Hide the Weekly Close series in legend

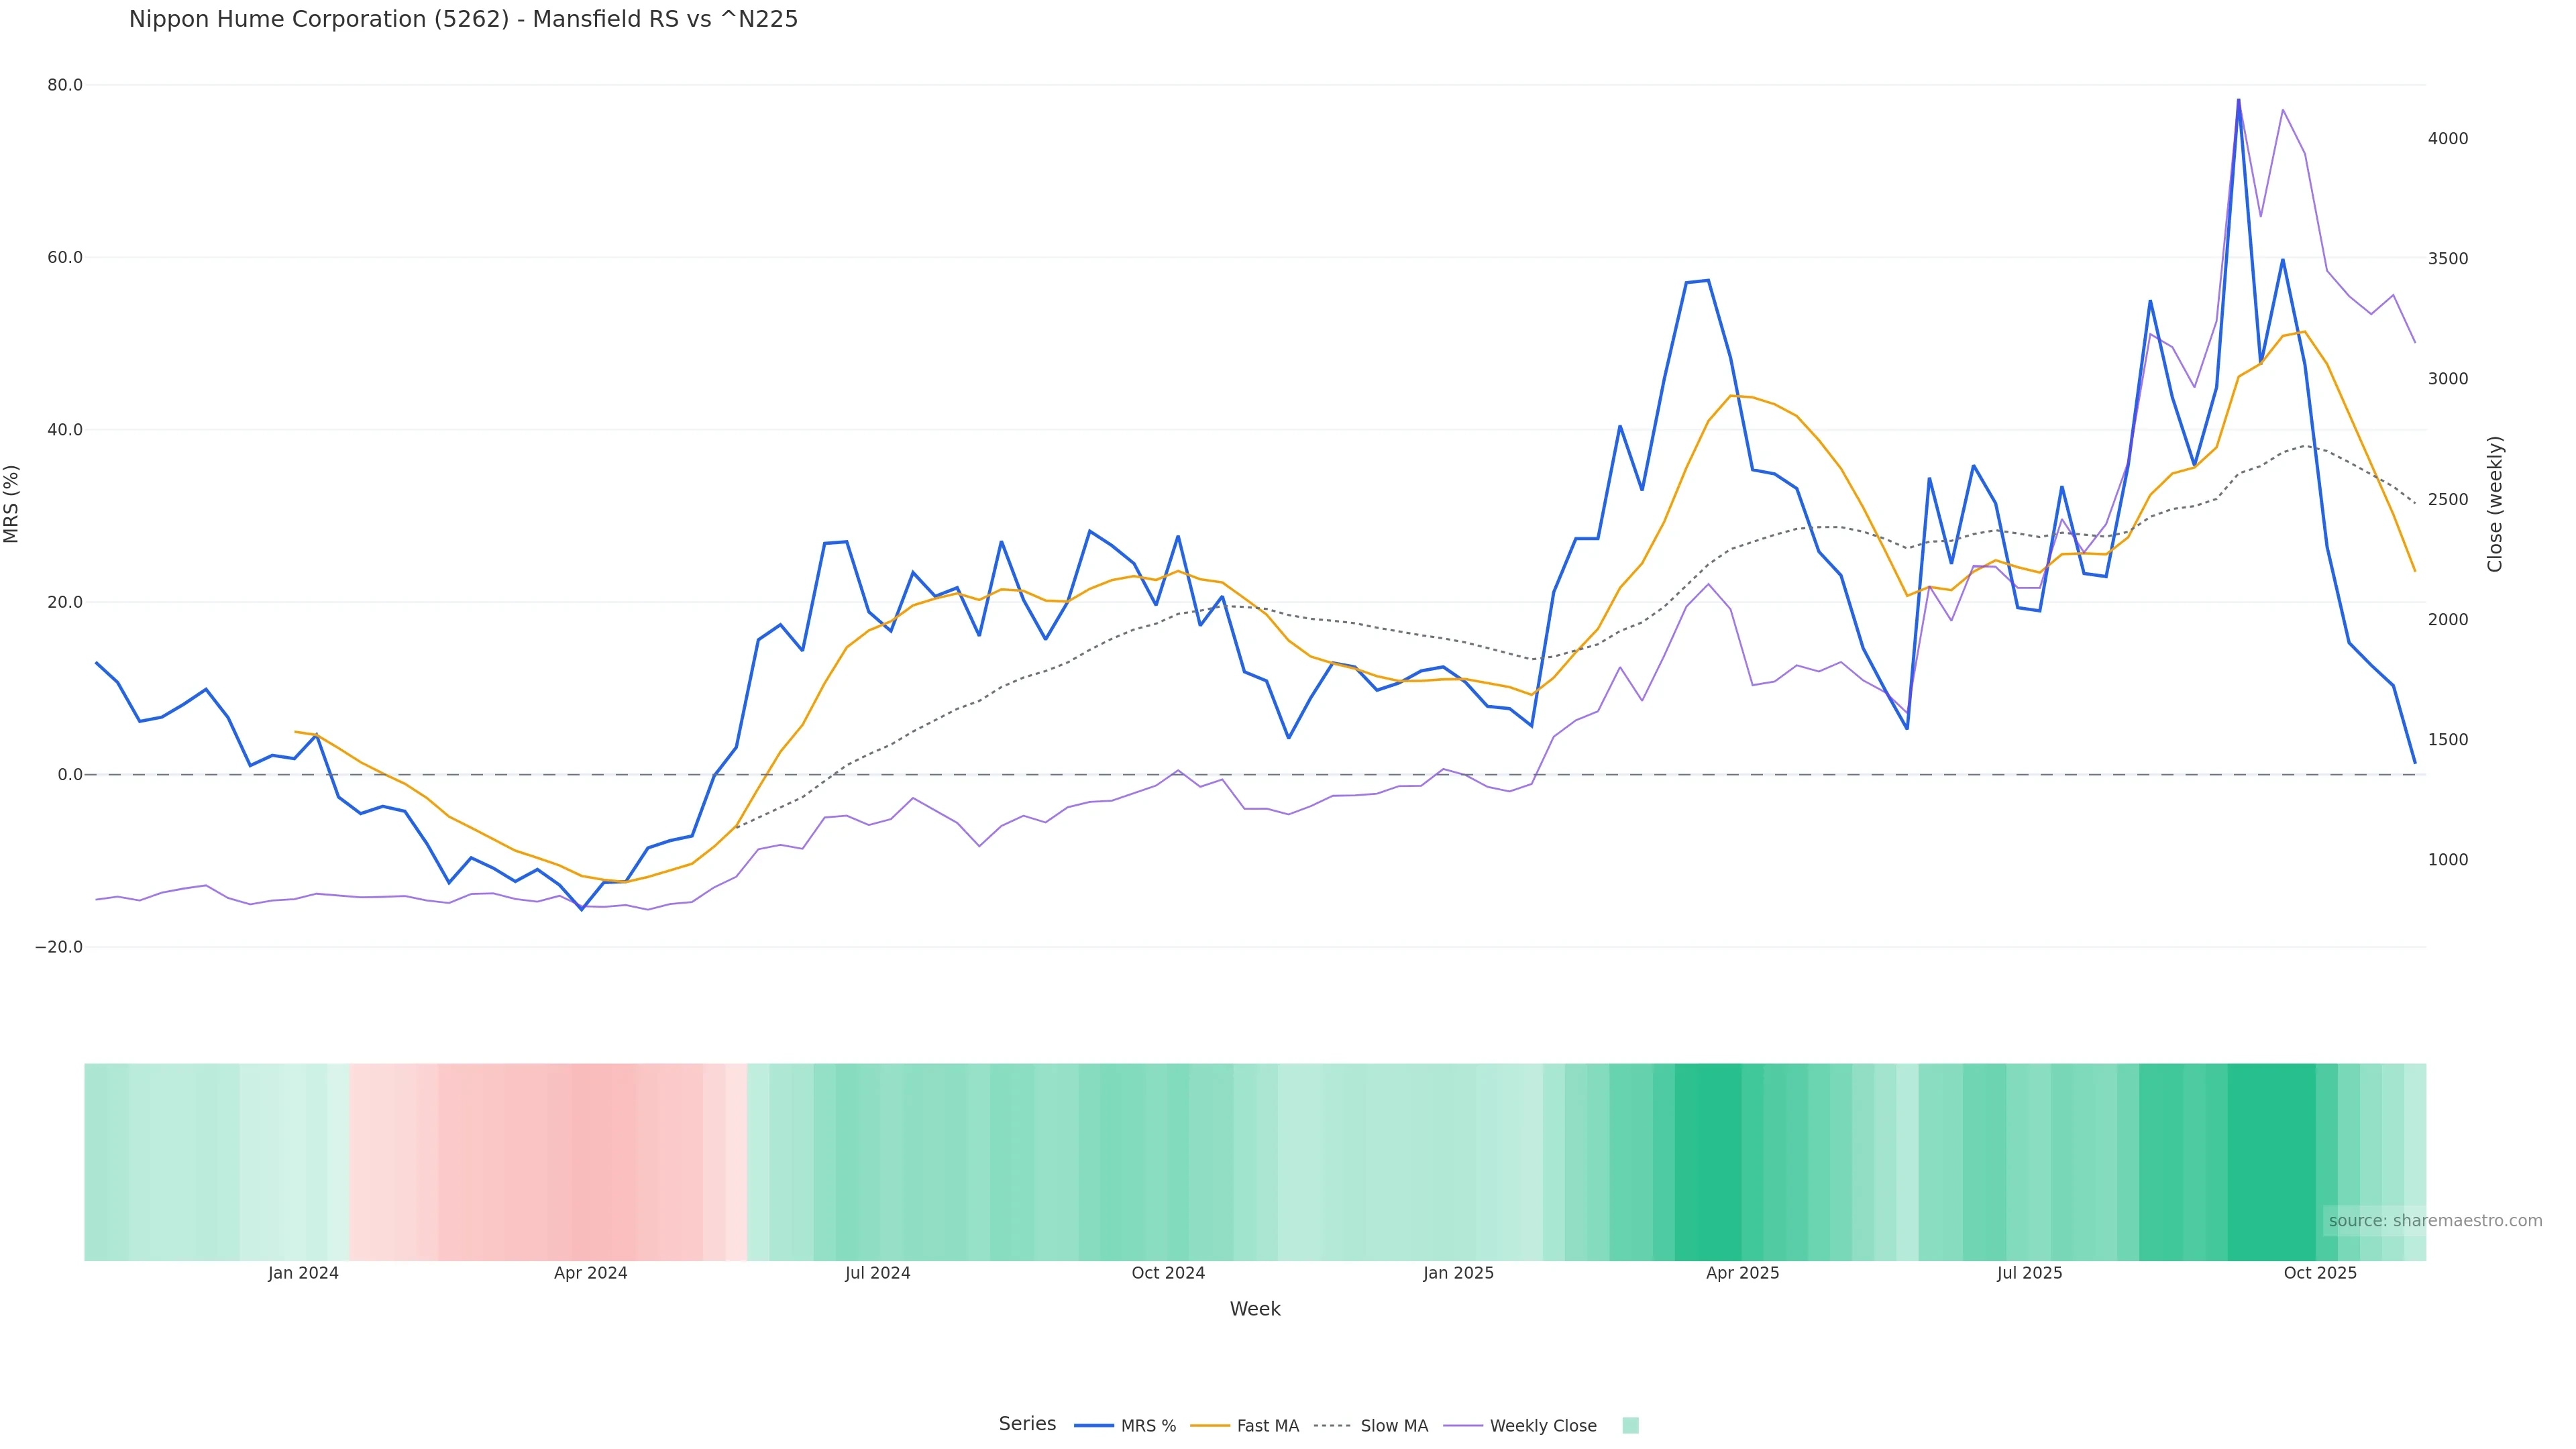coord(1542,1426)
